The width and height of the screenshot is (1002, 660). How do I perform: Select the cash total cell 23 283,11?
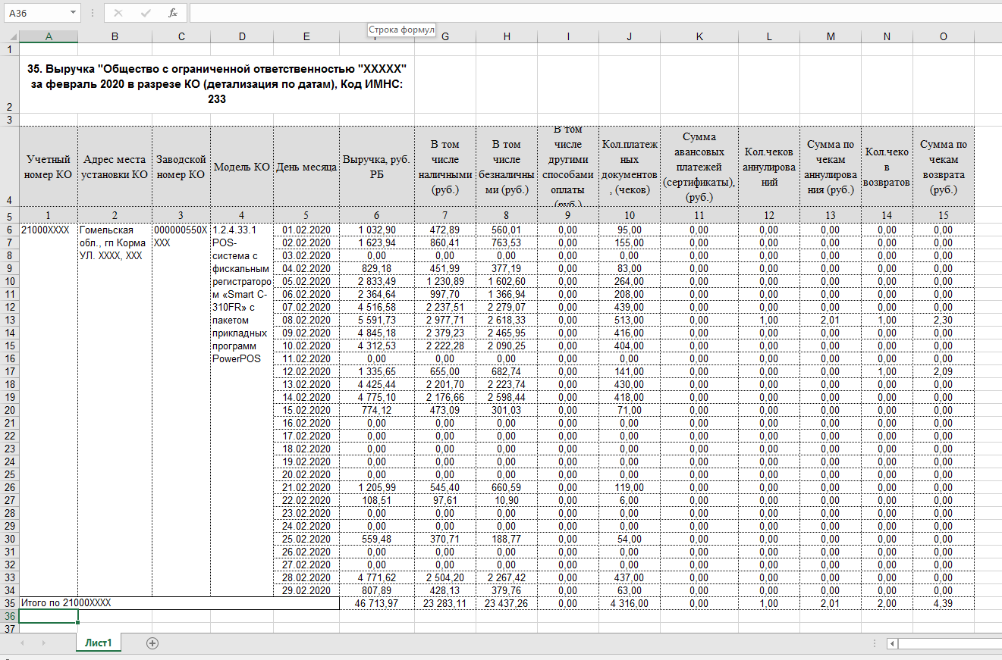(x=445, y=603)
